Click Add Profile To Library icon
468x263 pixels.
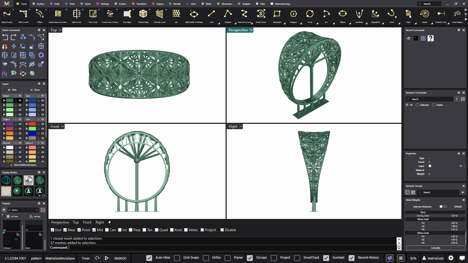pyautogui.click(x=194, y=14)
